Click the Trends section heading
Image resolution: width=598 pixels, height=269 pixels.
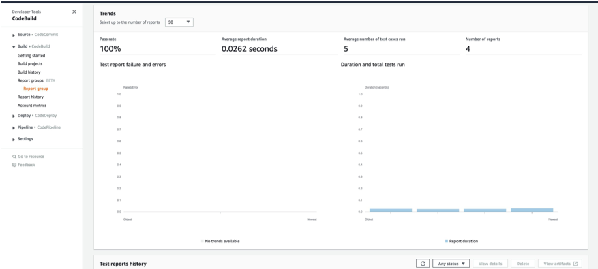[x=108, y=14]
